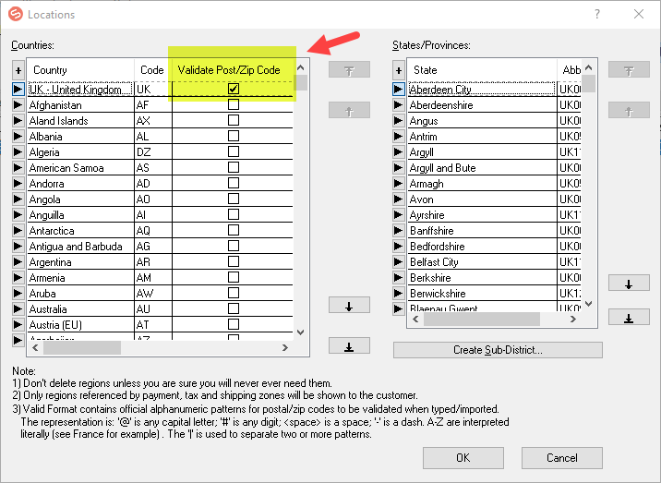Confirm with the OK button
Image resolution: width=661 pixels, height=483 pixels.
[463, 457]
